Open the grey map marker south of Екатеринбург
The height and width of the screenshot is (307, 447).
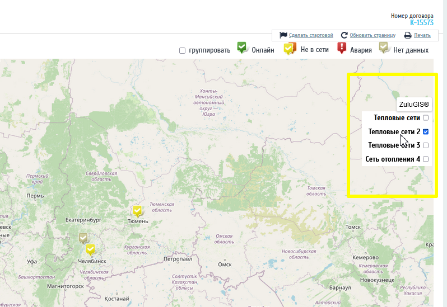point(83,238)
